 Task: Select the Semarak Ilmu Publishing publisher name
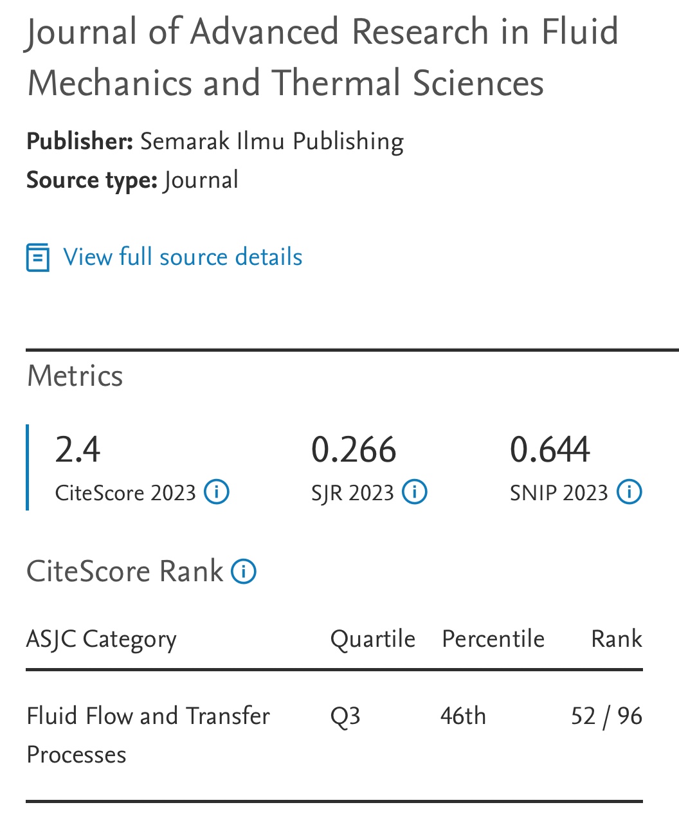coord(271,141)
